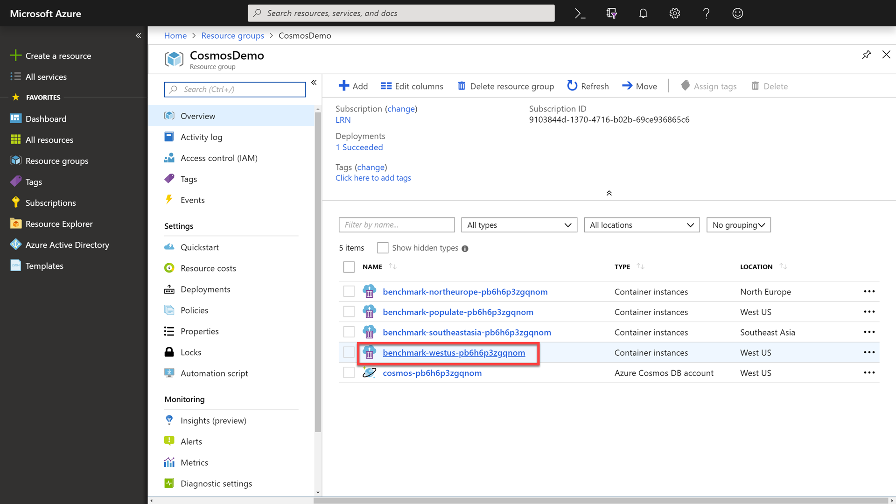Click the Filter by name input field

(397, 224)
